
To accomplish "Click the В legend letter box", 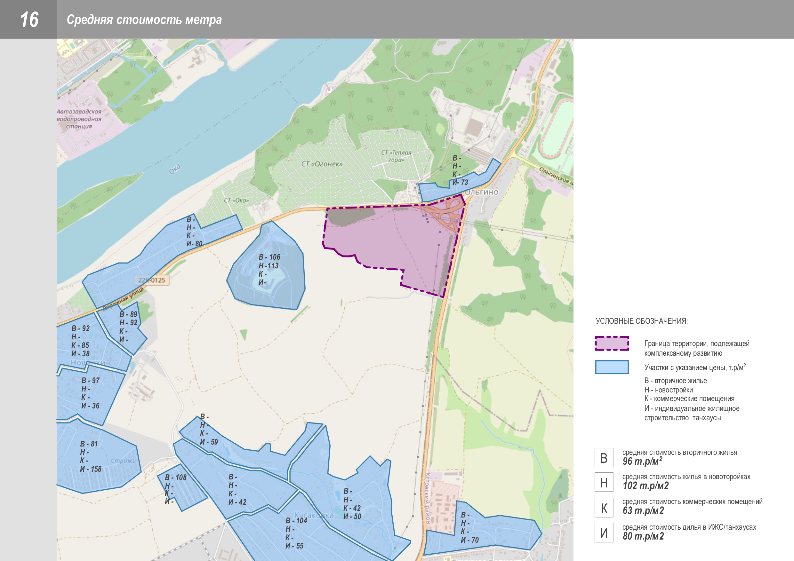I will click(x=604, y=458).
